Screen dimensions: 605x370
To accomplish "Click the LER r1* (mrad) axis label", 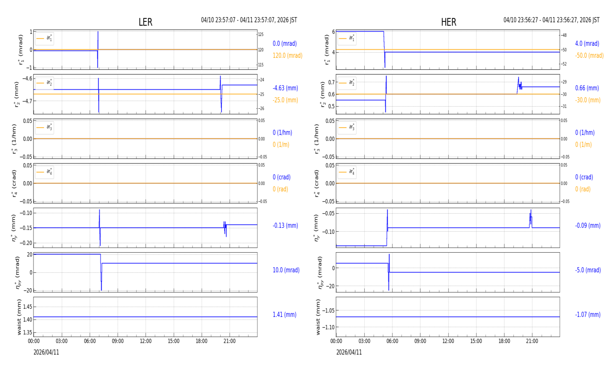I will coord(21,50).
